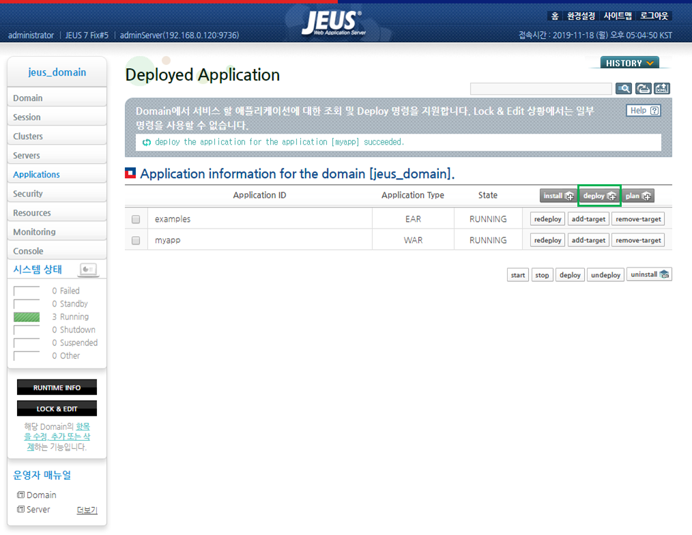The height and width of the screenshot is (535, 692).
Task: Click the State column header
Action: pyautogui.click(x=488, y=195)
